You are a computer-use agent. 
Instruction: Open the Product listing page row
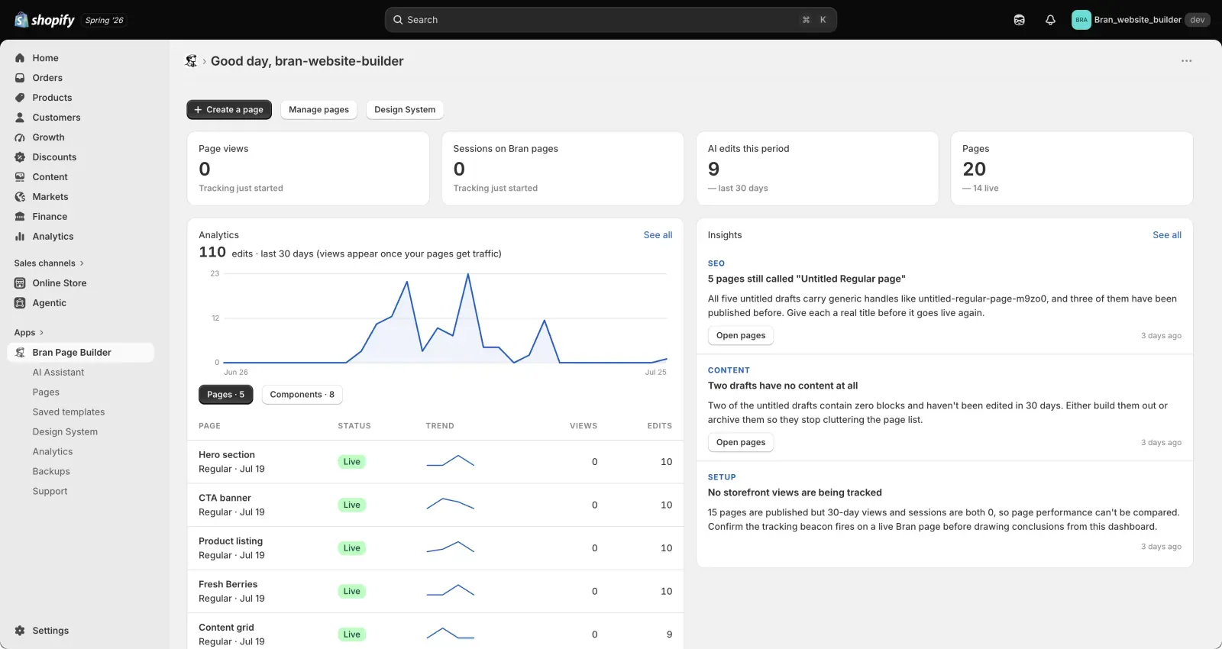[x=435, y=548]
